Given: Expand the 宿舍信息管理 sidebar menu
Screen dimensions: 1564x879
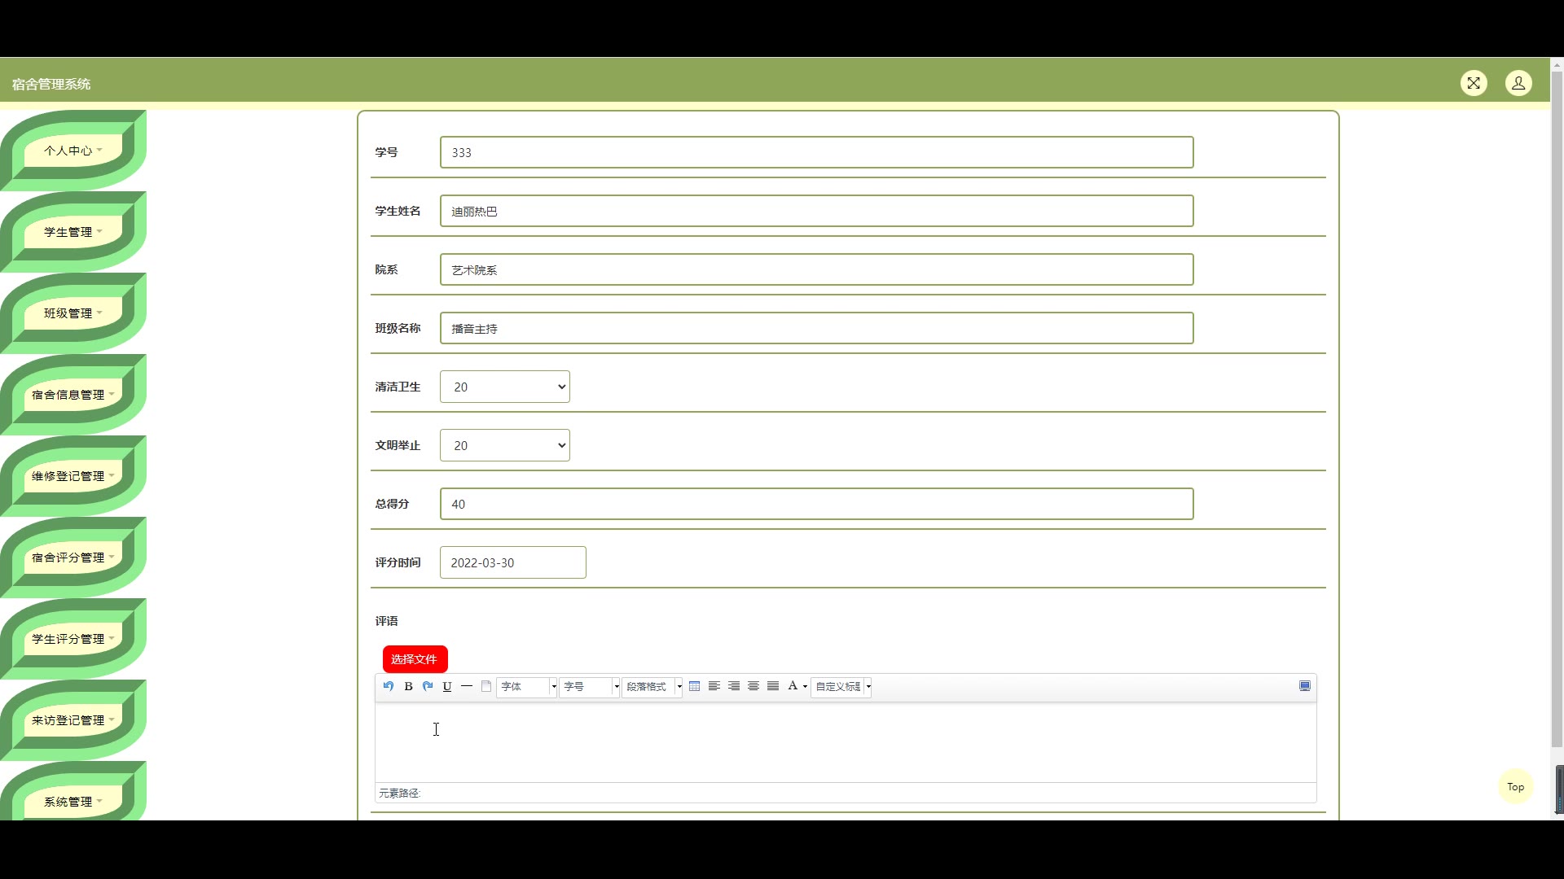Looking at the screenshot, I should pos(73,395).
